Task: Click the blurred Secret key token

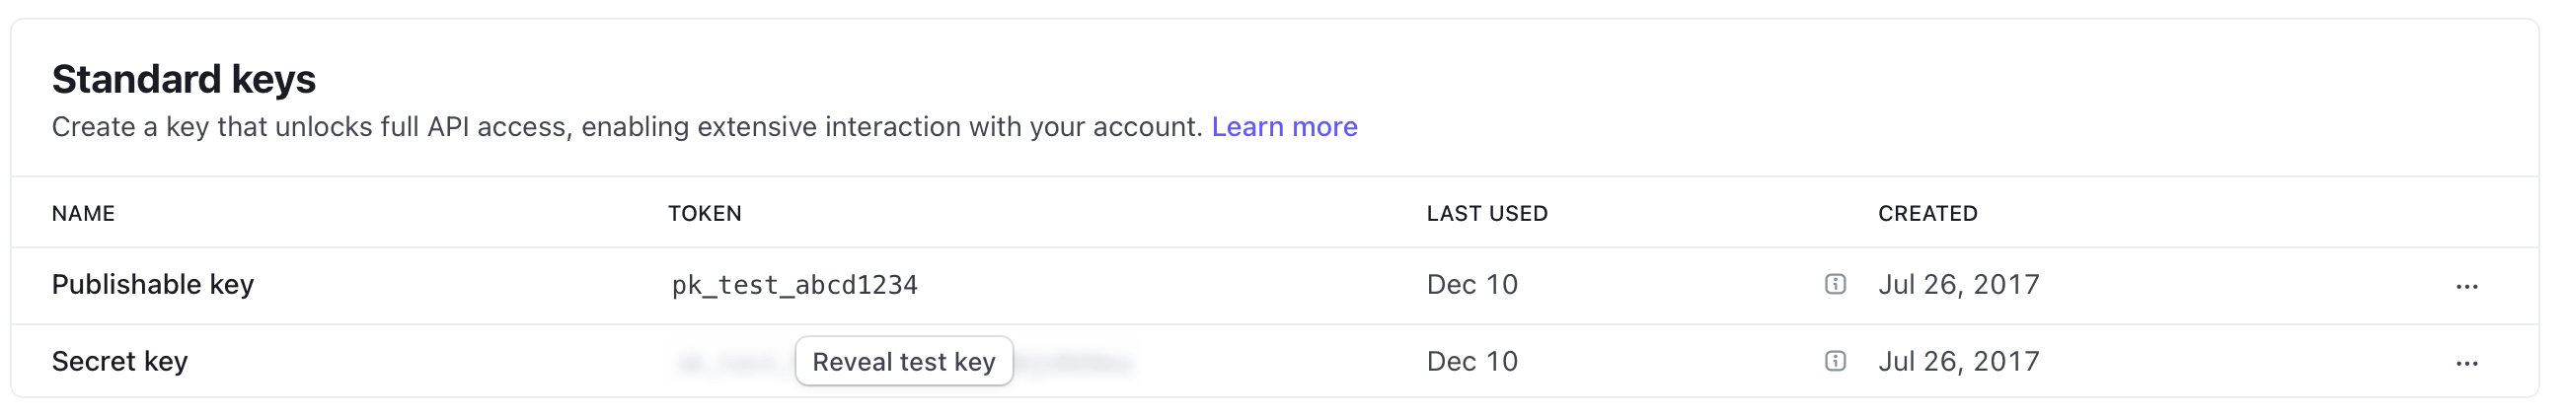Action: click(x=1074, y=364)
